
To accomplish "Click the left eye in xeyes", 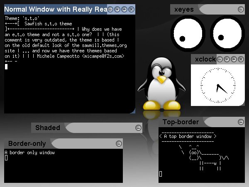I will click(x=188, y=33).
